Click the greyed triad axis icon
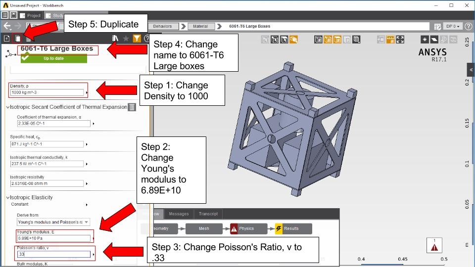This screenshot has height=267, width=475. 444,40
